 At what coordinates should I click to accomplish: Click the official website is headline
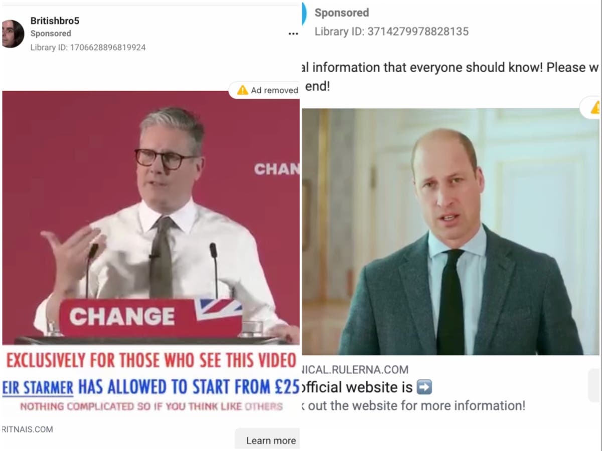pos(358,387)
